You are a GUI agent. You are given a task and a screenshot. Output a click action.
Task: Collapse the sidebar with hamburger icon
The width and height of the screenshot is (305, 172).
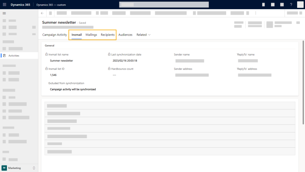pos(4,13)
